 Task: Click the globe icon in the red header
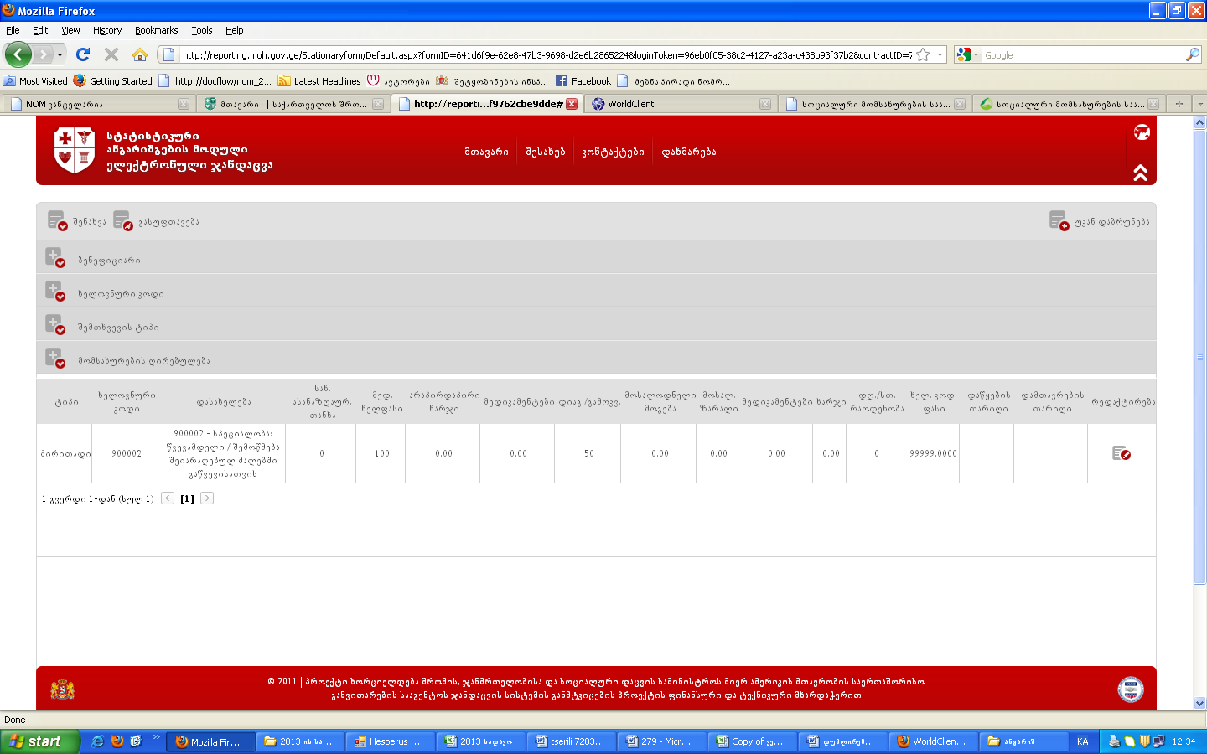tap(1141, 132)
